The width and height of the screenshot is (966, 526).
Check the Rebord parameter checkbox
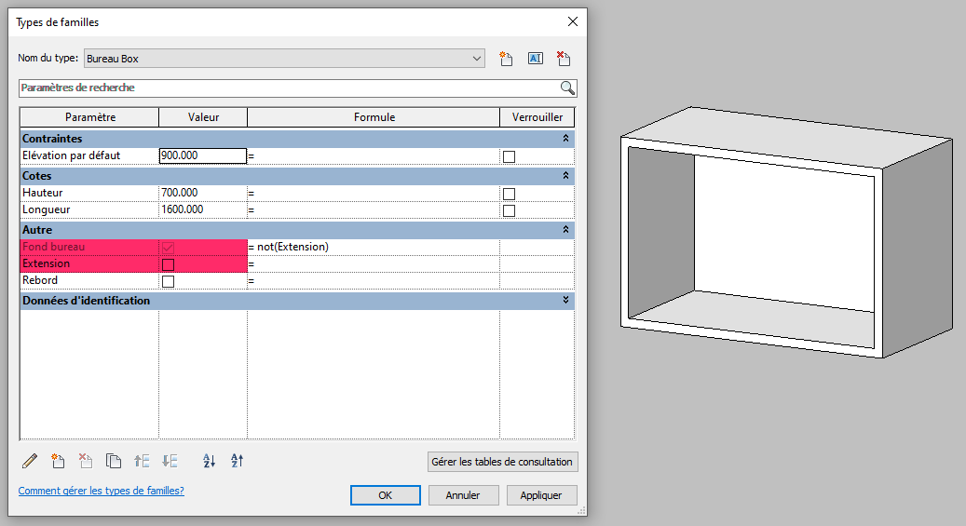(169, 281)
